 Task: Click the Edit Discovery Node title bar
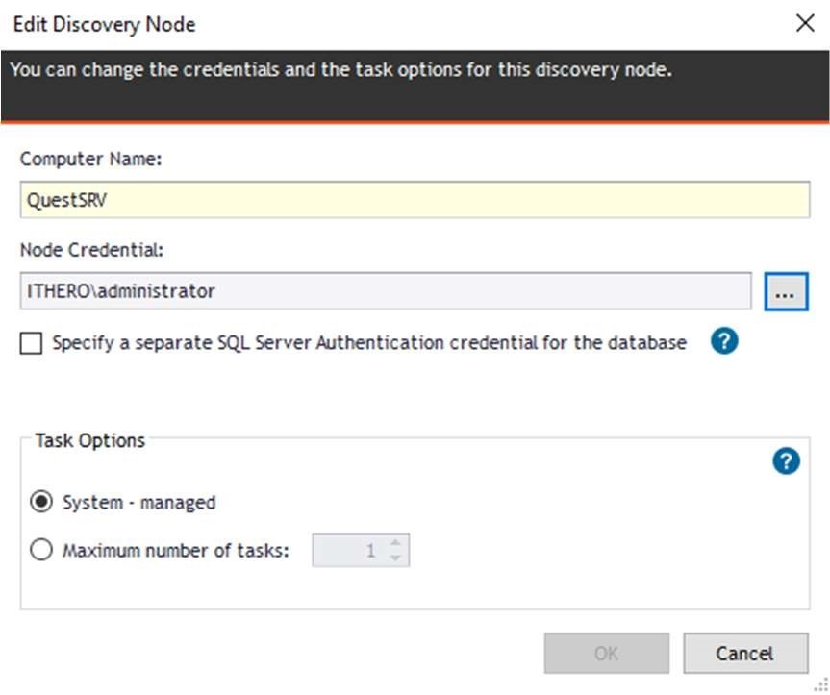click(385, 24)
